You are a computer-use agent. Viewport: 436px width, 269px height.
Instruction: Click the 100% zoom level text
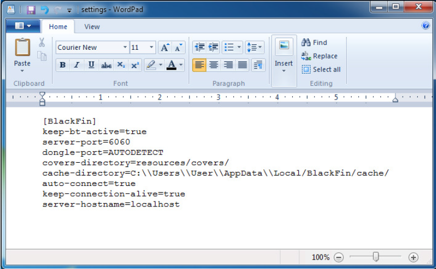click(x=320, y=257)
